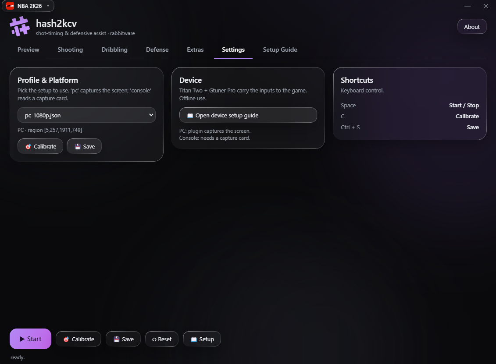Screen dimensions: 496x364
Task: Click the 'Profile & Platform' heading
Action: click(x=48, y=80)
